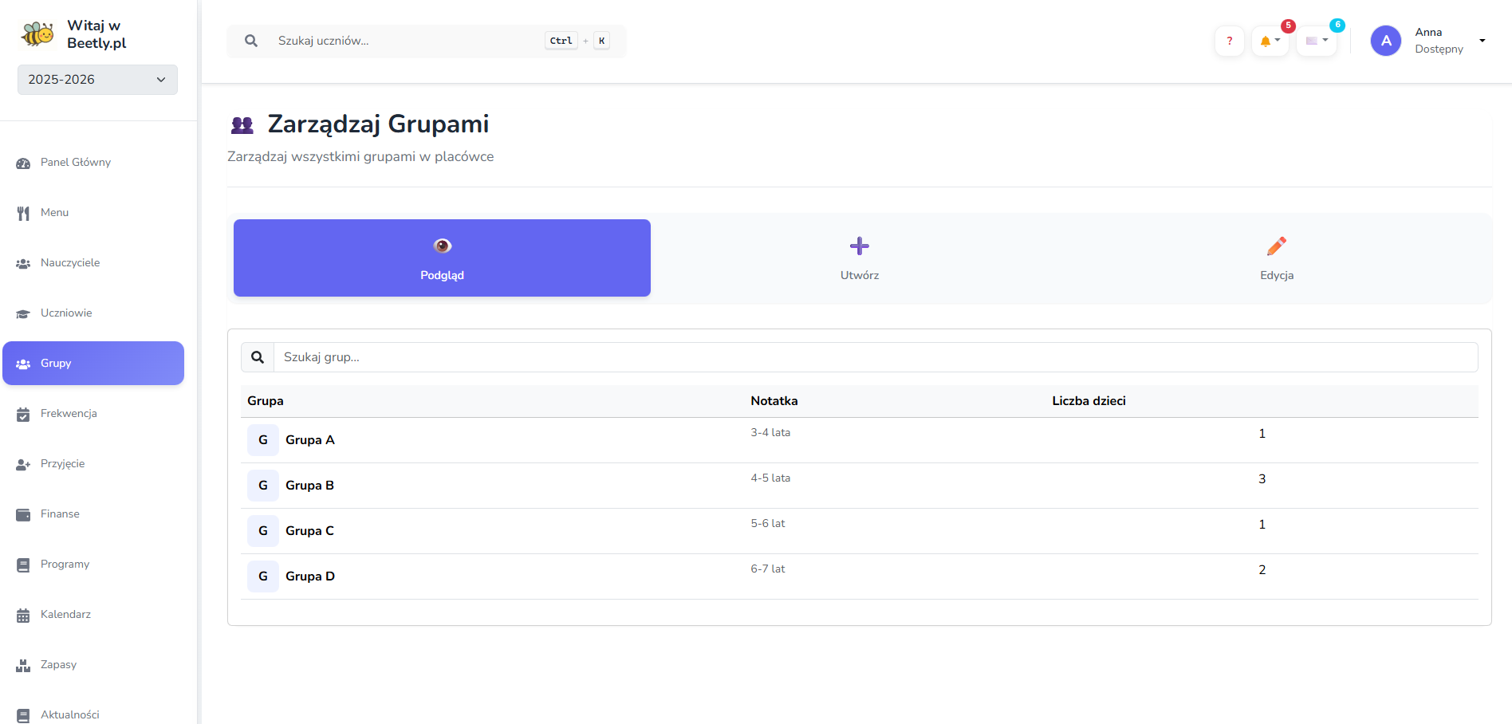
Task: Open the Kalendarz calendar icon
Action: click(22, 614)
